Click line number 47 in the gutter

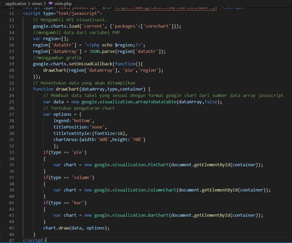(11, 240)
